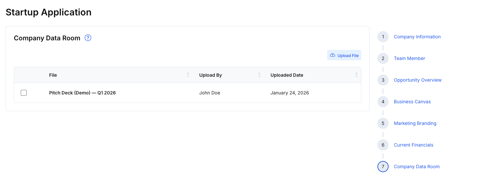Select the Company Data Room step link
This screenshot has height=181, width=480.
click(417, 167)
